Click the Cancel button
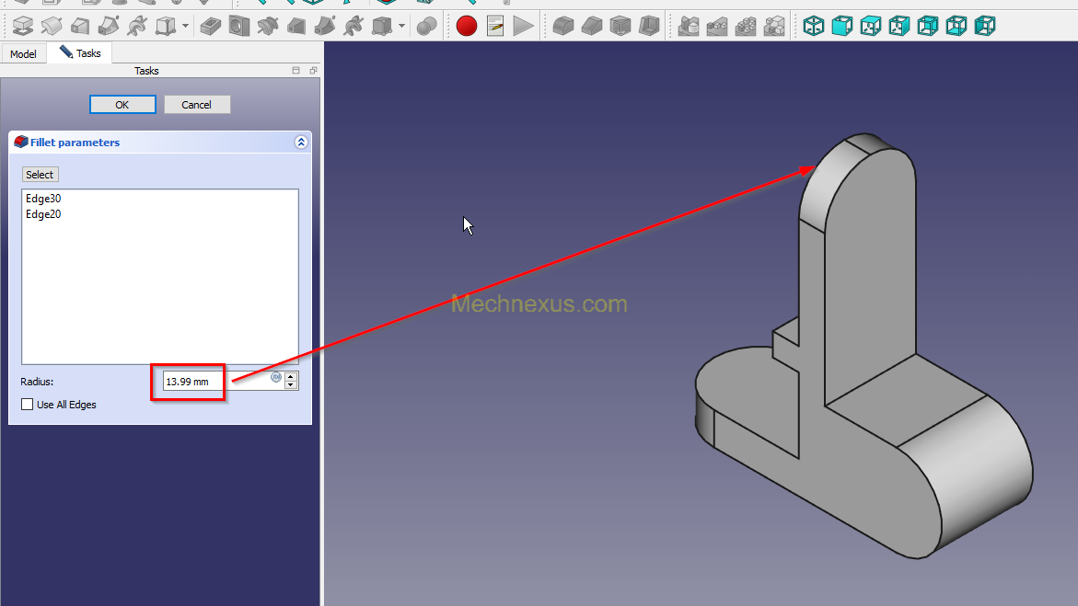1078x606 pixels. (x=197, y=105)
